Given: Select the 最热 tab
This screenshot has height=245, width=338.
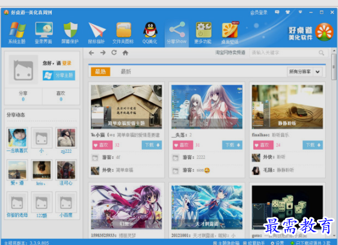Looking at the screenshot, I should coord(100,71).
